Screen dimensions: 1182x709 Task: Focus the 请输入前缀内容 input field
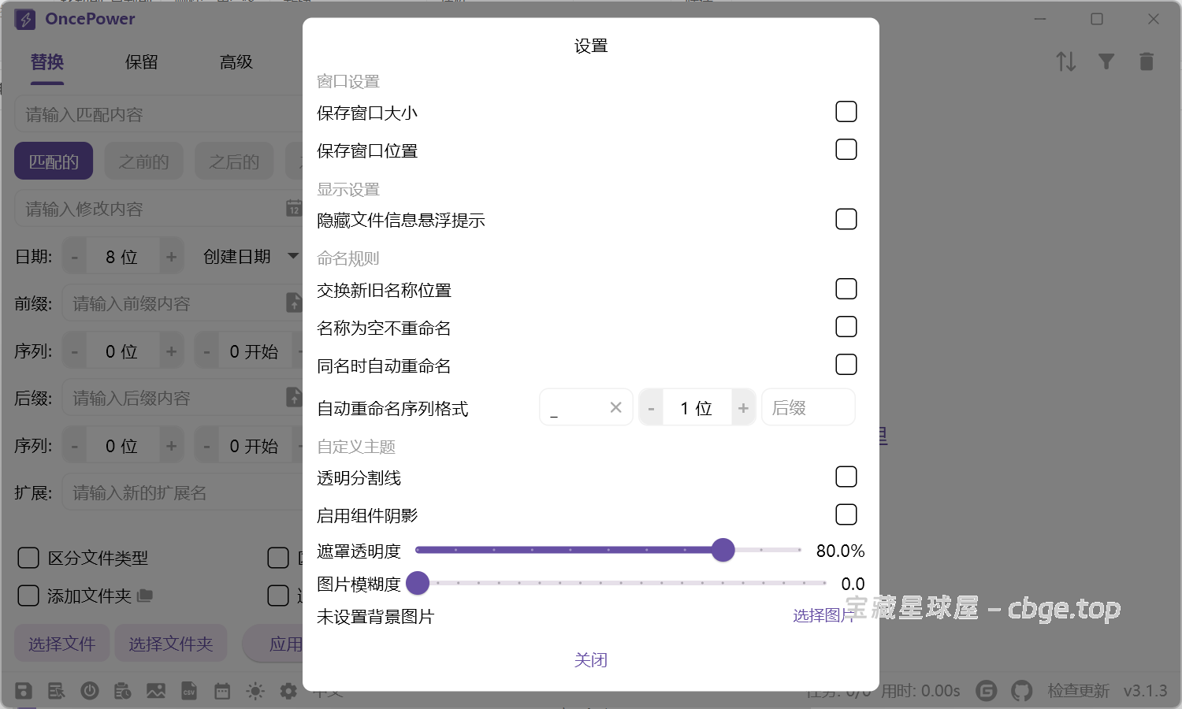(x=182, y=303)
